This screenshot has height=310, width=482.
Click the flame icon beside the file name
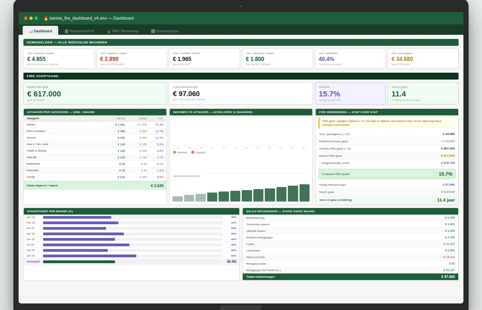tap(46, 18)
